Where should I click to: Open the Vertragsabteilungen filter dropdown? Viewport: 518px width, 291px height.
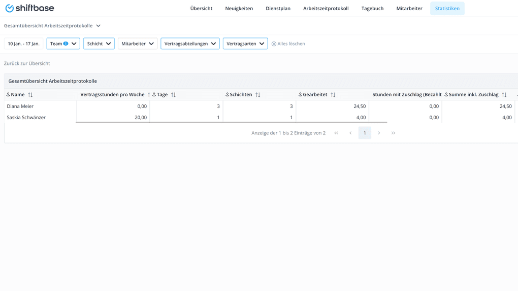coord(190,44)
